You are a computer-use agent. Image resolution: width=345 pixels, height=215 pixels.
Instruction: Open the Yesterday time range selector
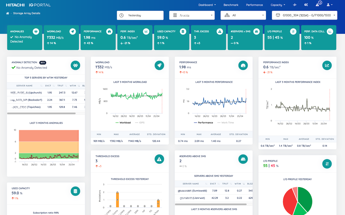click(x=140, y=15)
